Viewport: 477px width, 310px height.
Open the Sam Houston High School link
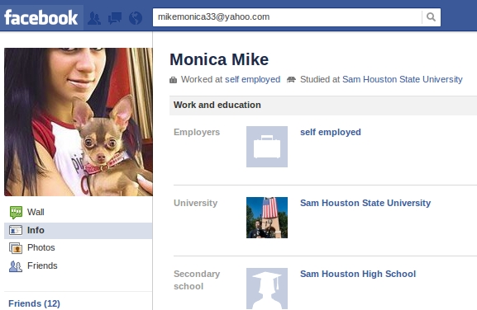(358, 274)
